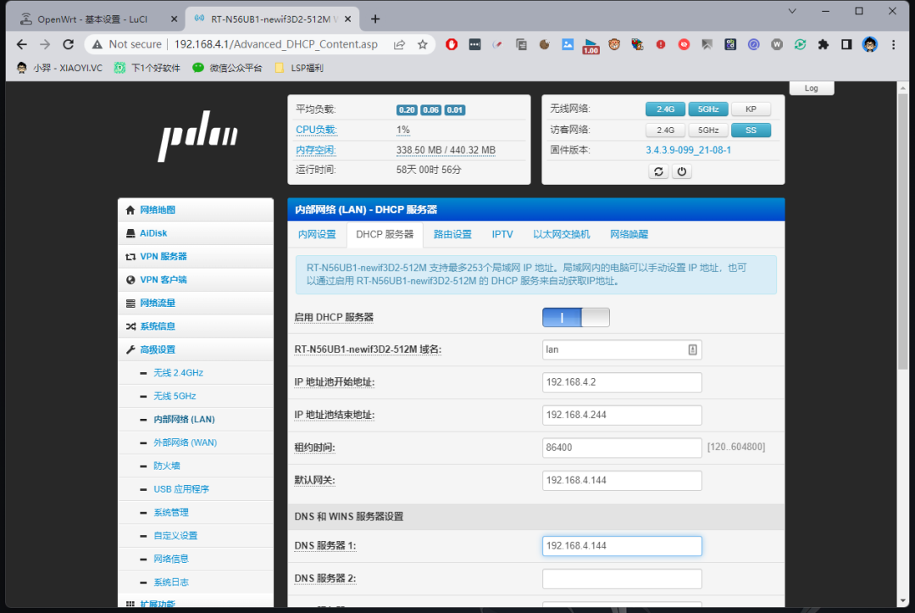Toggle wireless 2.4G button
This screenshot has width=915, height=613.
tap(665, 109)
